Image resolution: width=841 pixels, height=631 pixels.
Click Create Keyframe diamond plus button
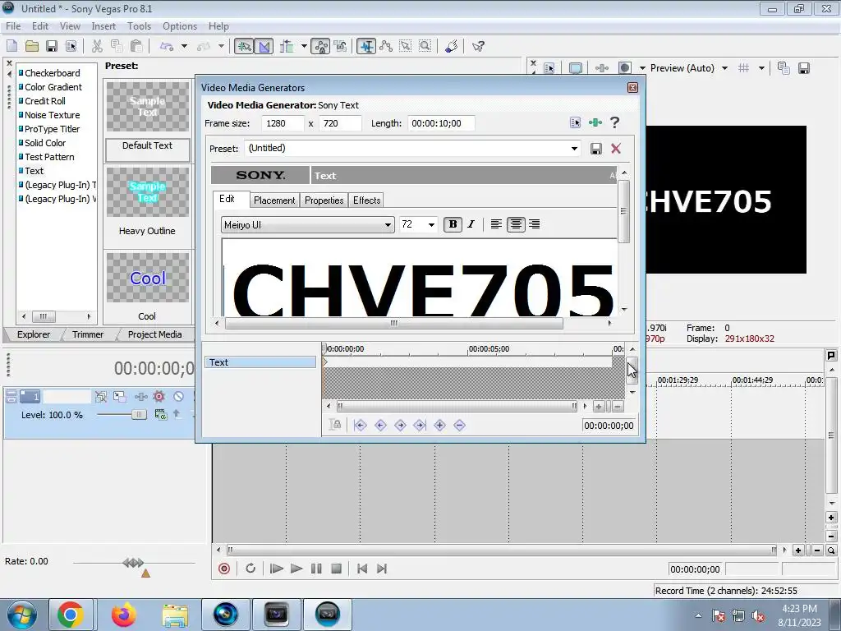(439, 426)
